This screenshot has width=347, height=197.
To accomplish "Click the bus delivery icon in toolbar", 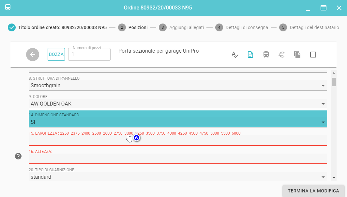I will coord(266,55).
